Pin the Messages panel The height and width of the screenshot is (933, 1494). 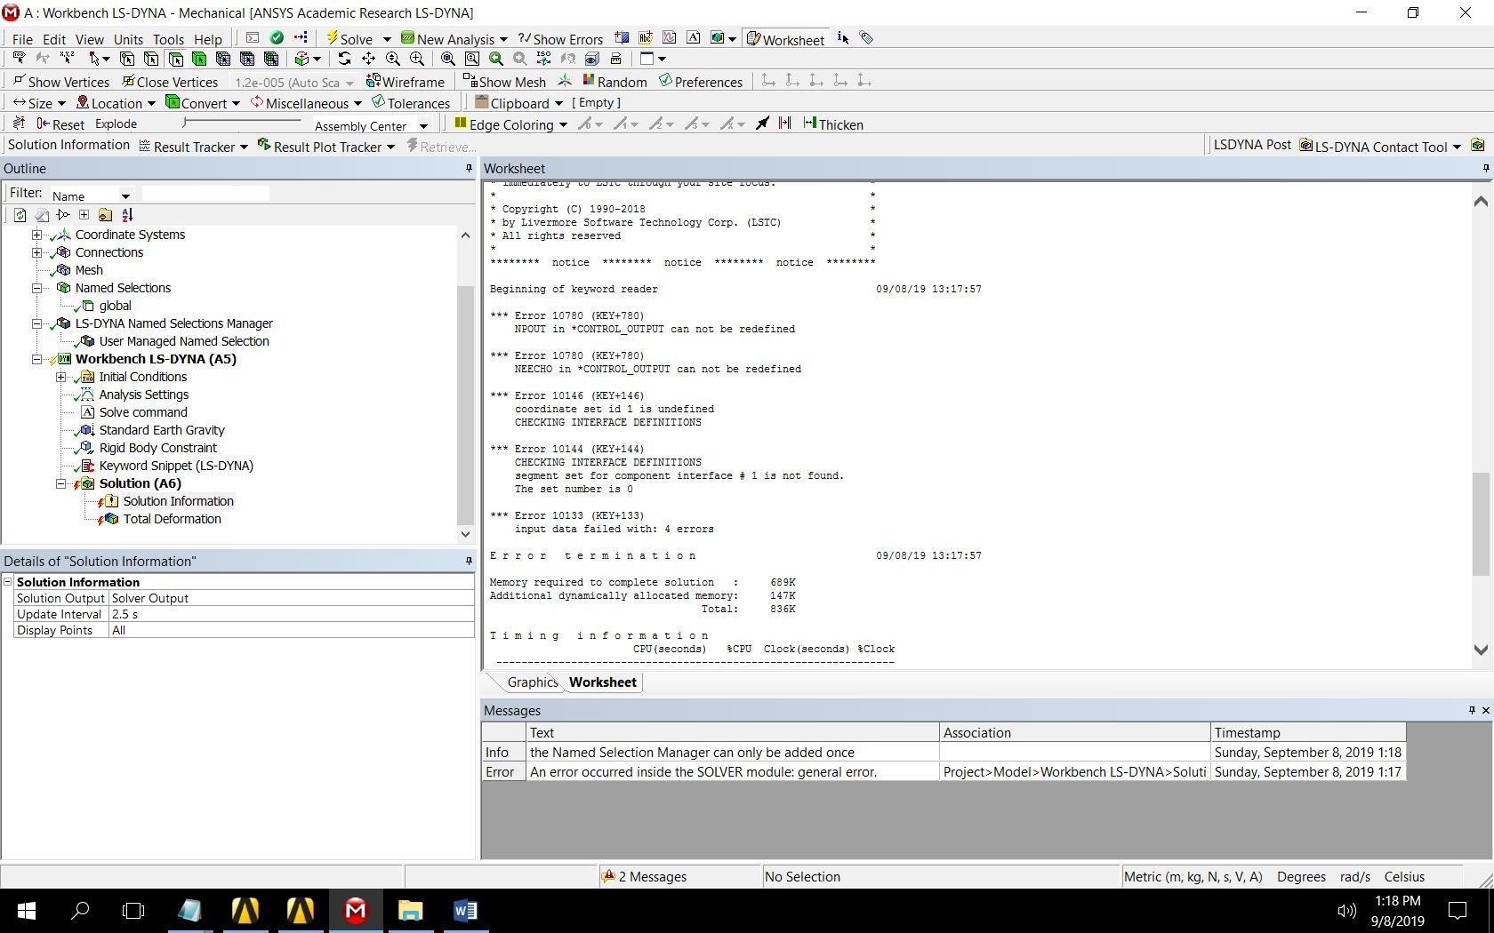(1471, 710)
